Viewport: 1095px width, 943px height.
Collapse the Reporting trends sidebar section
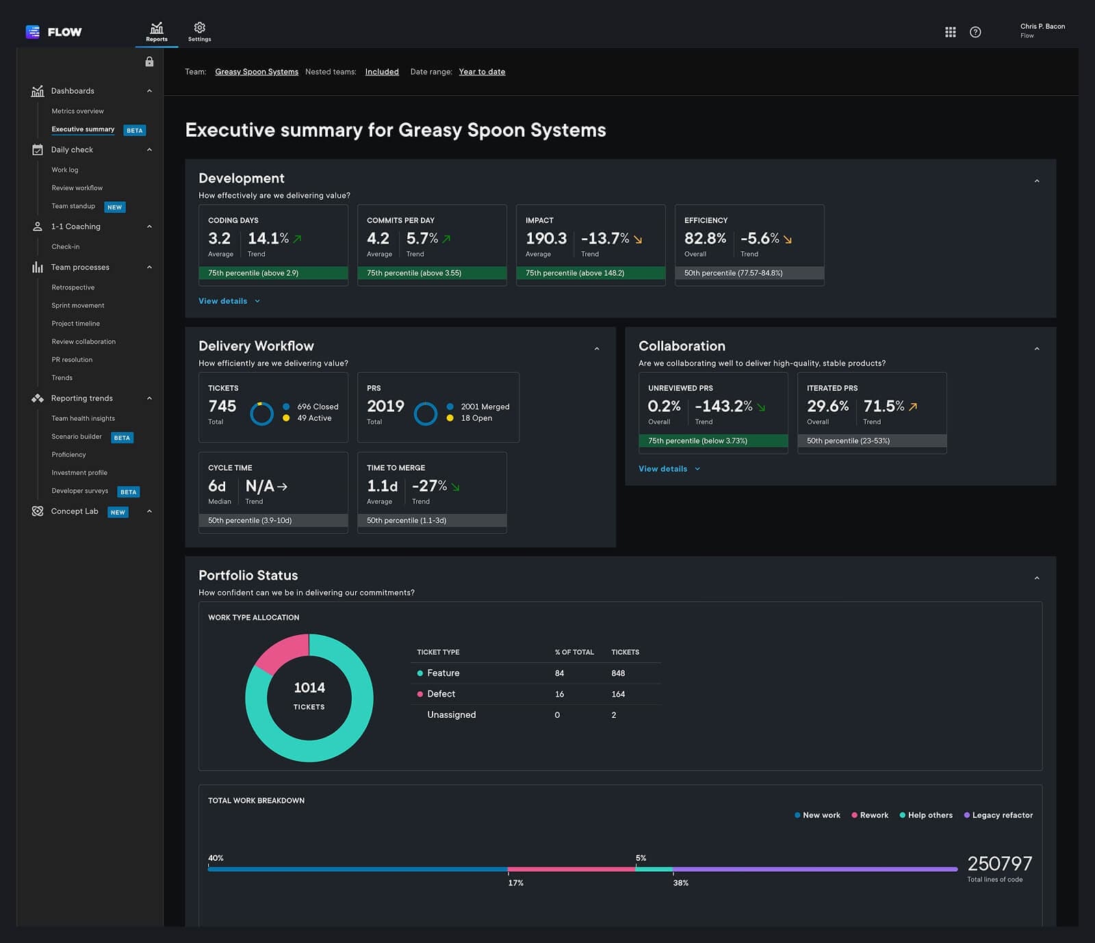pyautogui.click(x=149, y=398)
